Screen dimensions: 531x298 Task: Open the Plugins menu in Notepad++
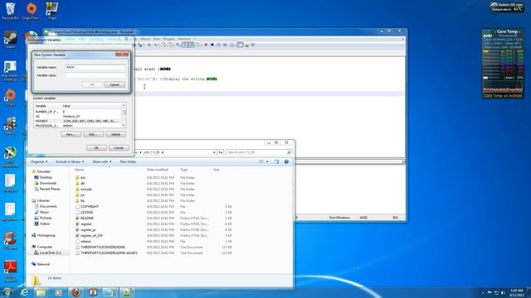pyautogui.click(x=168, y=39)
